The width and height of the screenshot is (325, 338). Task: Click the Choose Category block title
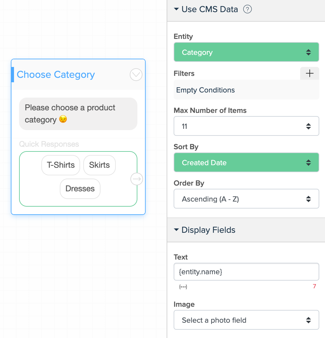[56, 75]
